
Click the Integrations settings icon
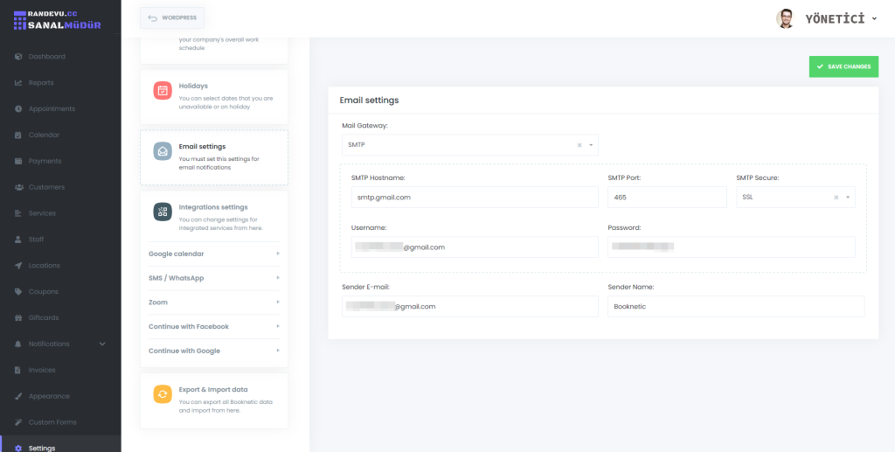click(163, 212)
